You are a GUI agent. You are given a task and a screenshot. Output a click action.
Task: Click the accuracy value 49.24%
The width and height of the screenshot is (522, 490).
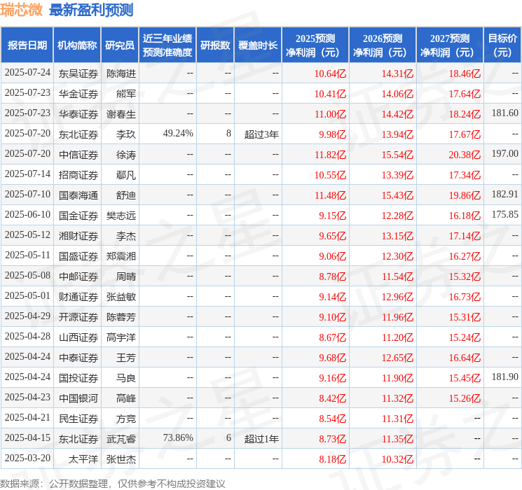click(x=178, y=134)
